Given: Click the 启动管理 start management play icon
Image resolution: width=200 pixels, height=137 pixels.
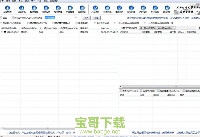Looking at the screenshot, I should tap(7, 8).
